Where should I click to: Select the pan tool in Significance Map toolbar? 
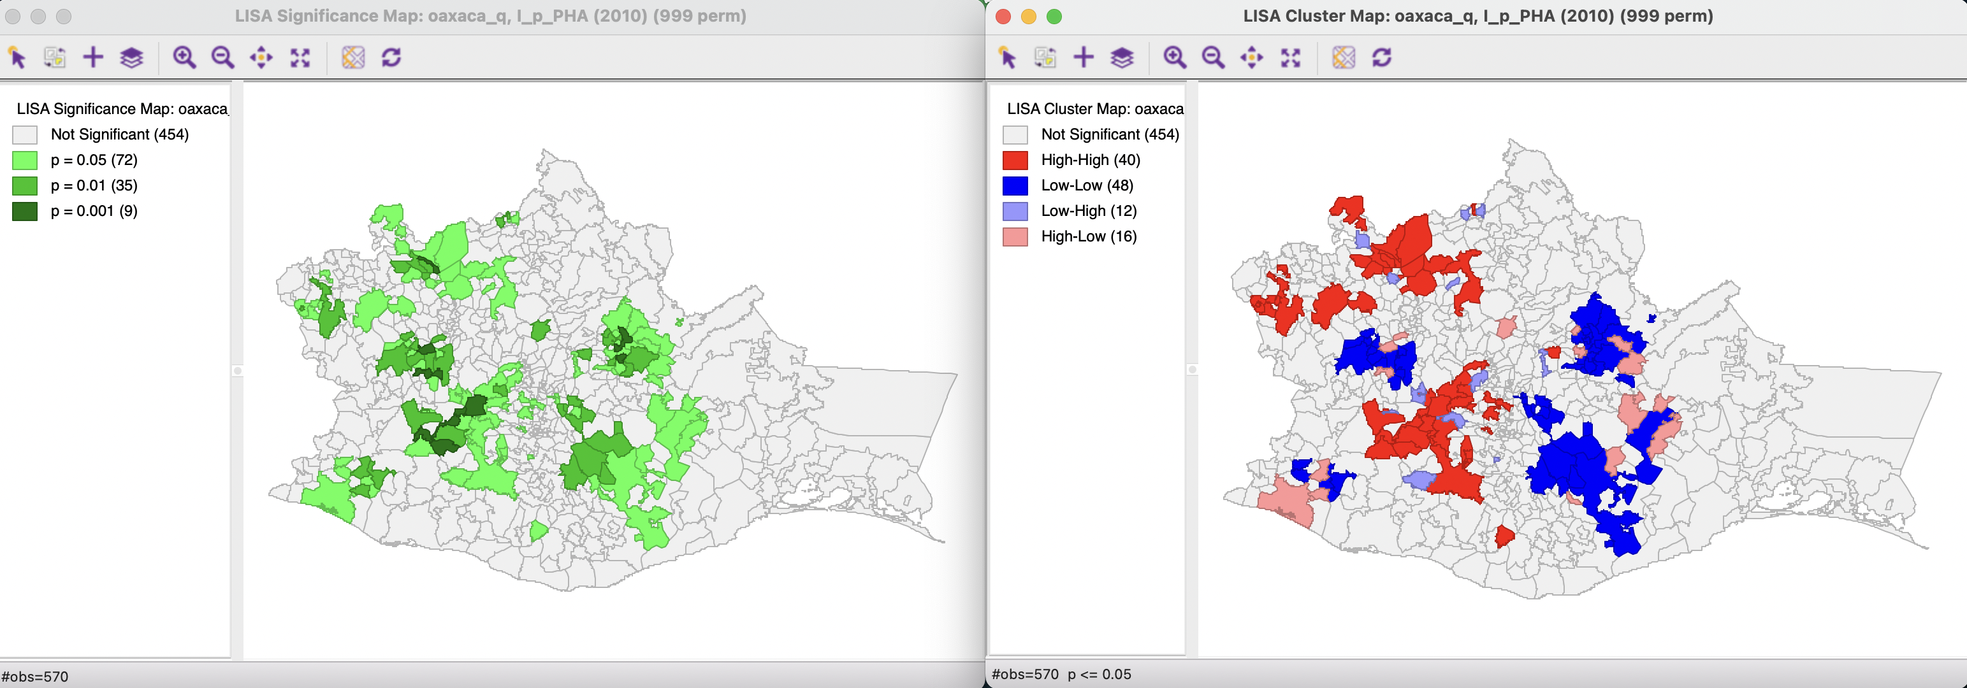pyautogui.click(x=261, y=57)
